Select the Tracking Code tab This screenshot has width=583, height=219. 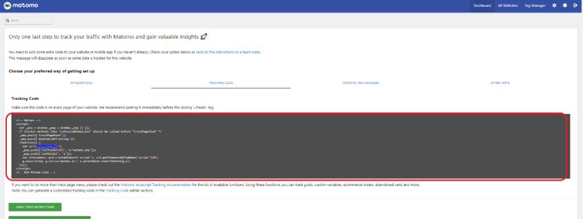pyautogui.click(x=221, y=83)
